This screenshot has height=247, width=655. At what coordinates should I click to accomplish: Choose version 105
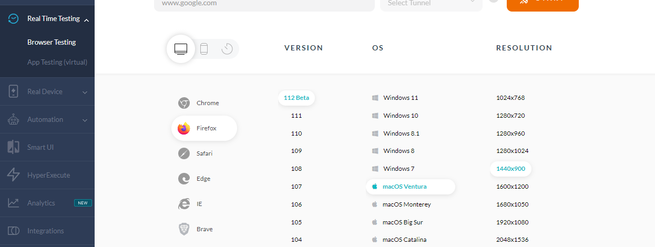296,222
